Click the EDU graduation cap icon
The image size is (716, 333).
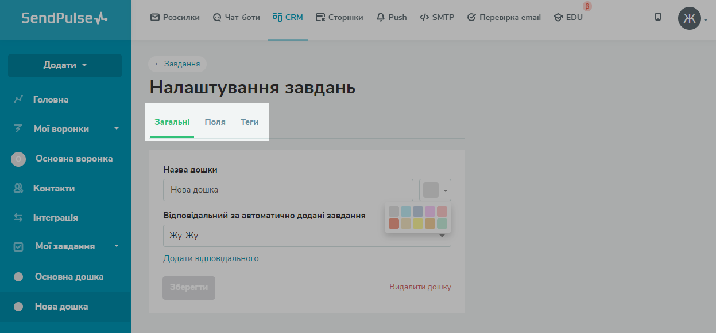click(x=558, y=17)
